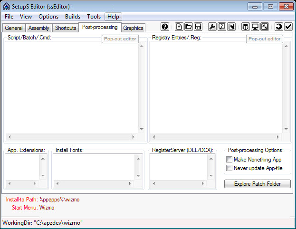Click Install Fonts horizontal scroll right arrow
This screenshot has width=296, height=229.
pos(130,183)
